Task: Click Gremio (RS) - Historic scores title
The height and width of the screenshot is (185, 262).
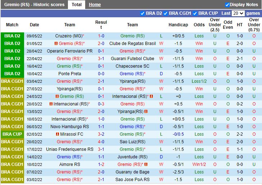Action: pos(34,5)
